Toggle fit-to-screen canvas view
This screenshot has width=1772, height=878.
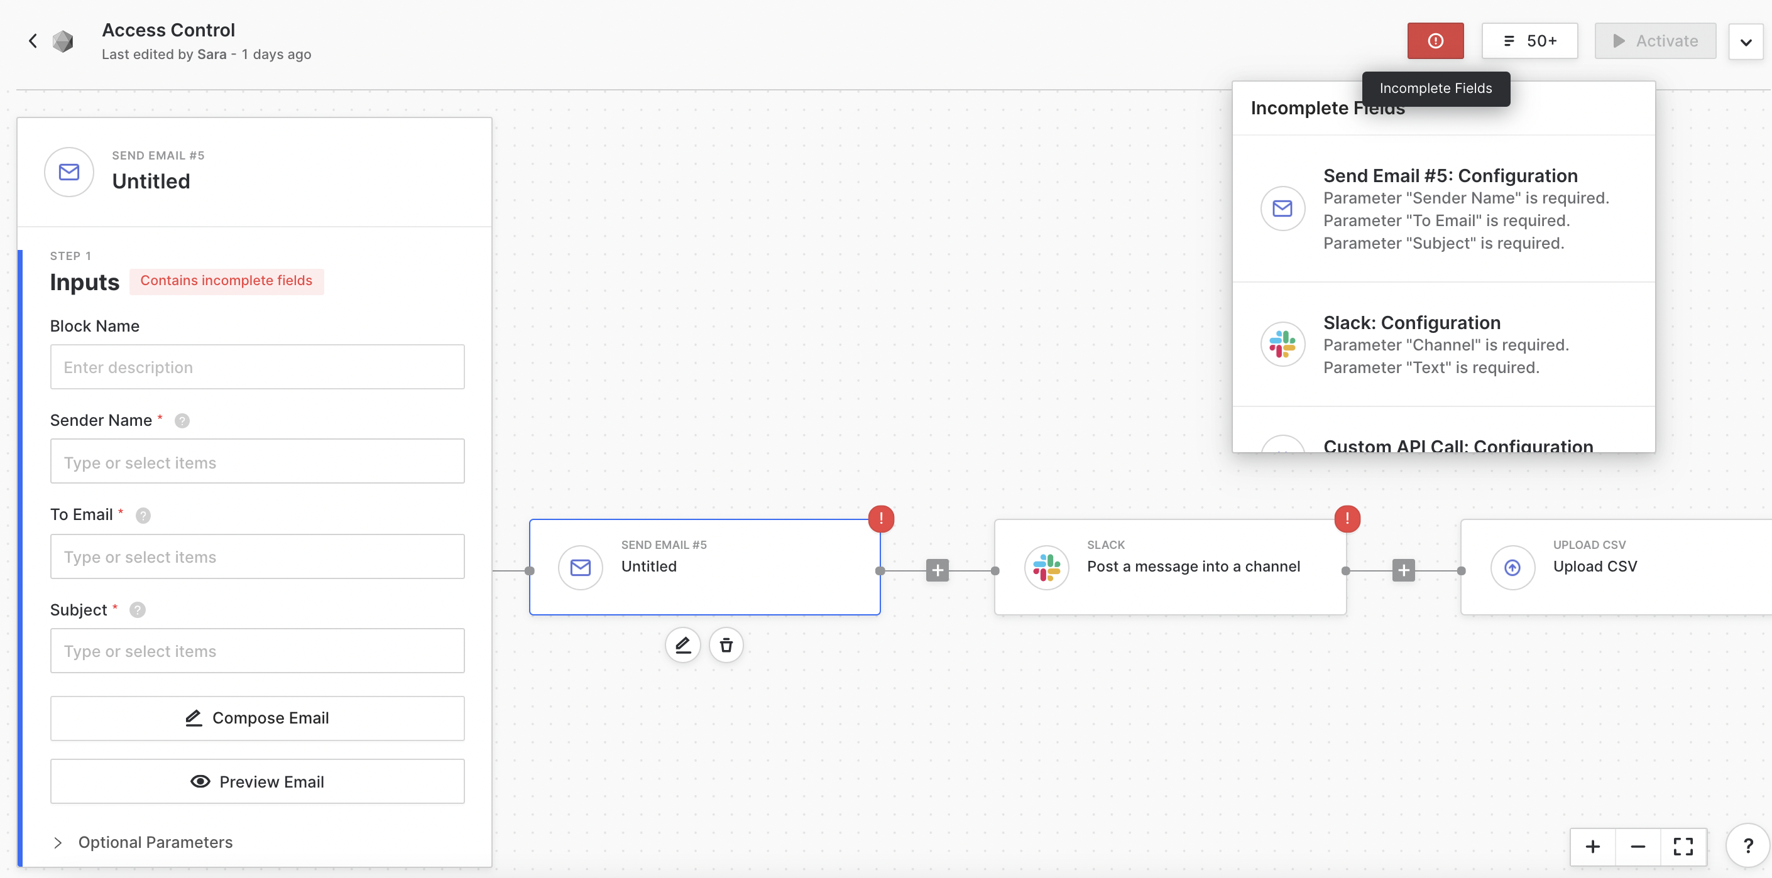click(1683, 847)
